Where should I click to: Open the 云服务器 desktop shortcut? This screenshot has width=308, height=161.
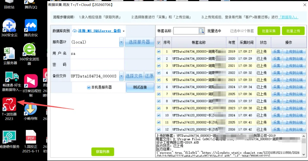click(x=9, y=56)
